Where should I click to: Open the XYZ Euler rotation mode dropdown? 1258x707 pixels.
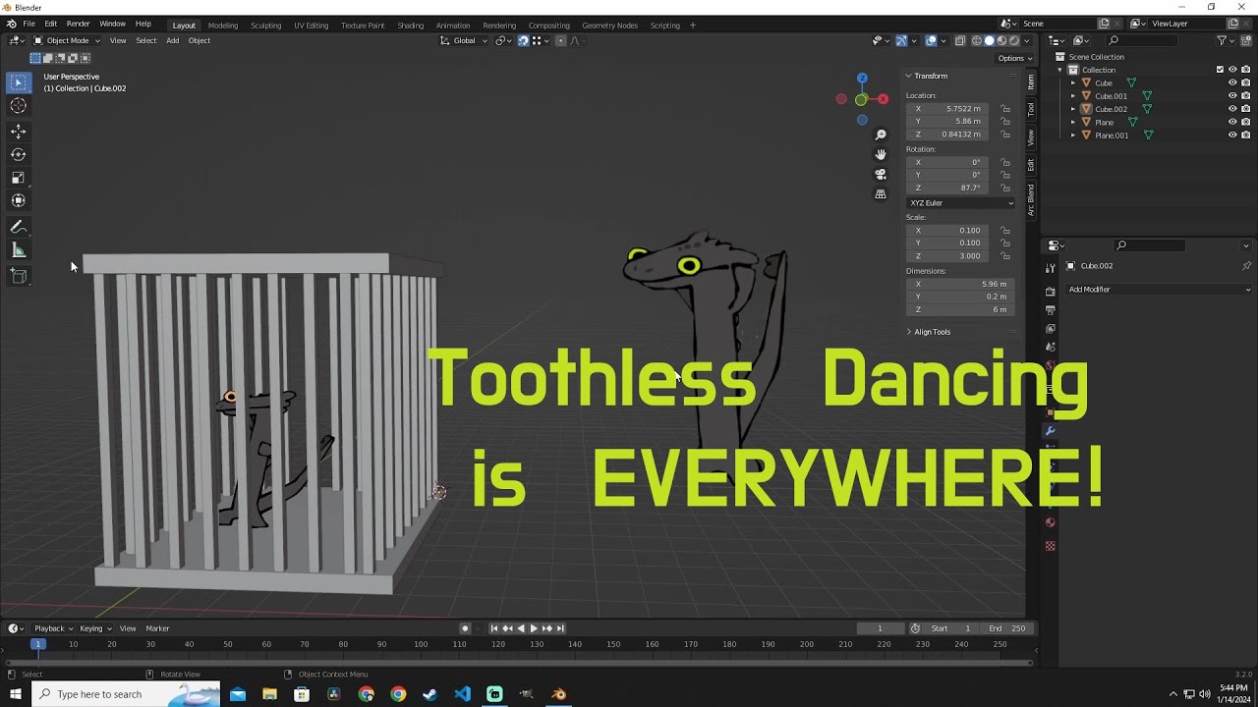[961, 203]
